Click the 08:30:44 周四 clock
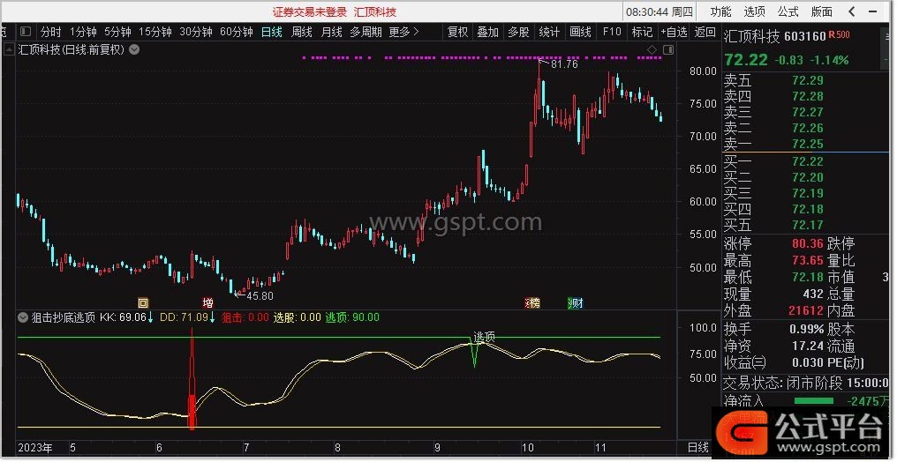The width and height of the screenshot is (897, 462). 660,12
